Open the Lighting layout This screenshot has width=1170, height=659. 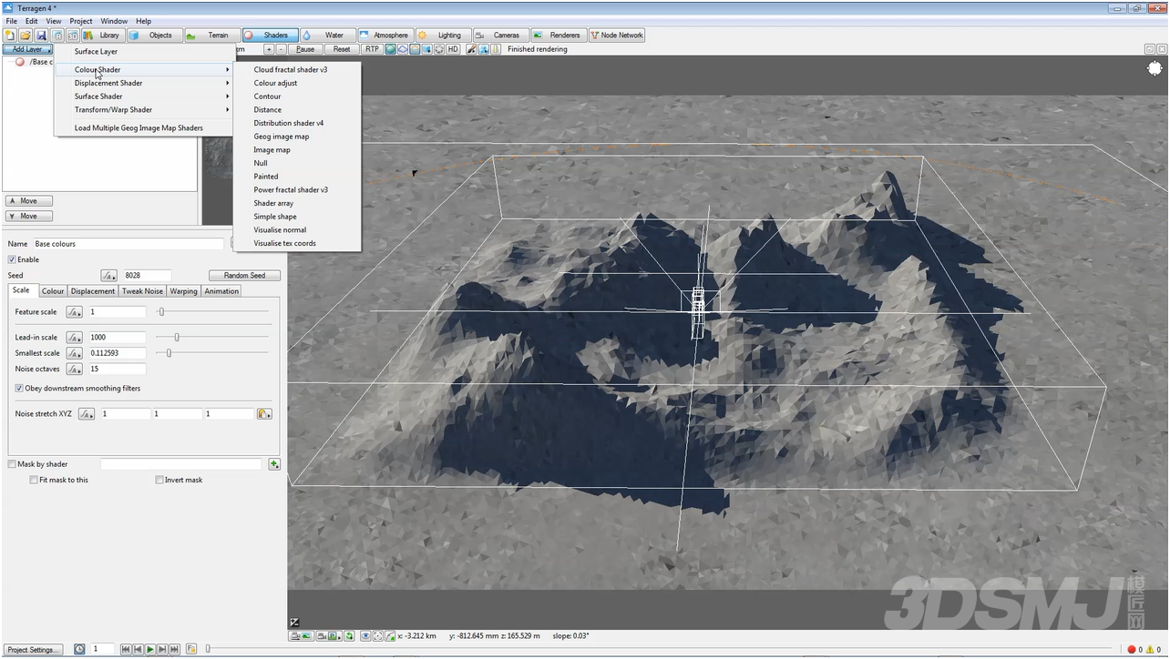click(443, 35)
